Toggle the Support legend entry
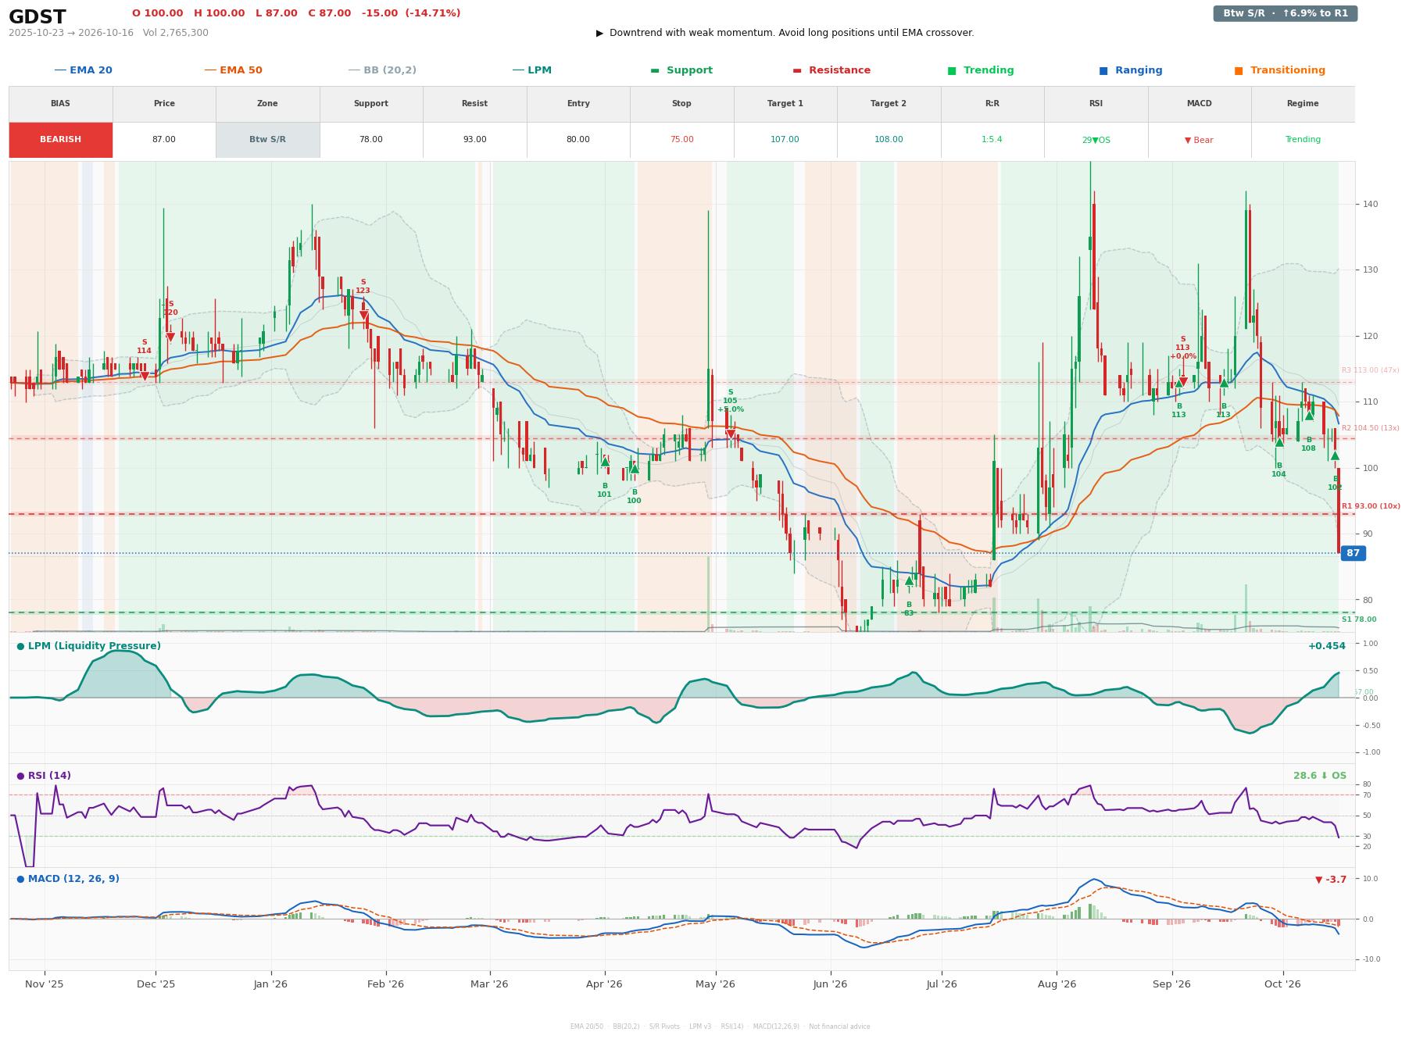This screenshot has width=1409, height=1039. click(681, 70)
